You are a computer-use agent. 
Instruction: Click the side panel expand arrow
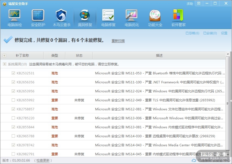tap(231, 101)
